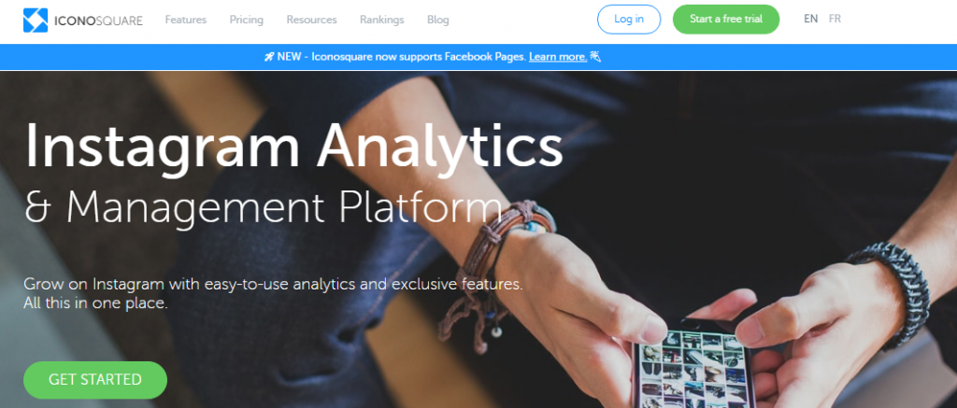957x408 pixels.
Task: Click the & Management Platform subtitle
Action: tap(264, 206)
